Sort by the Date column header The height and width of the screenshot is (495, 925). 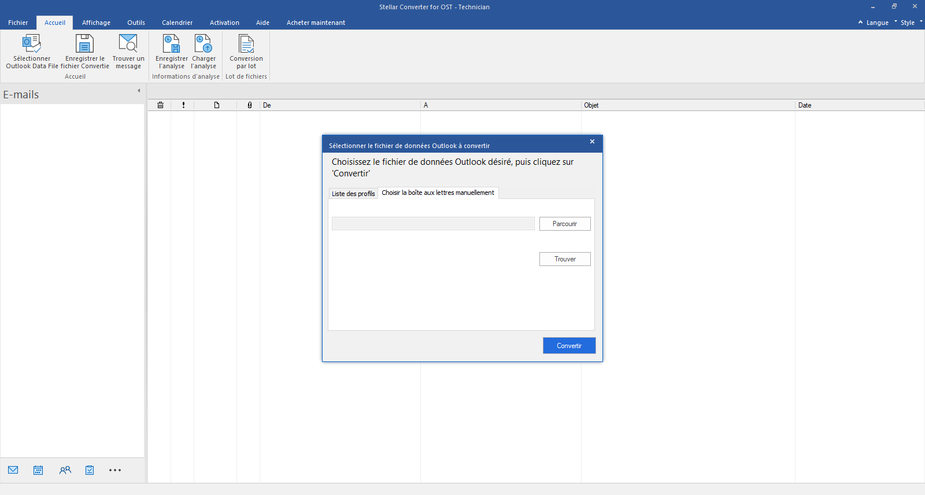(x=860, y=105)
